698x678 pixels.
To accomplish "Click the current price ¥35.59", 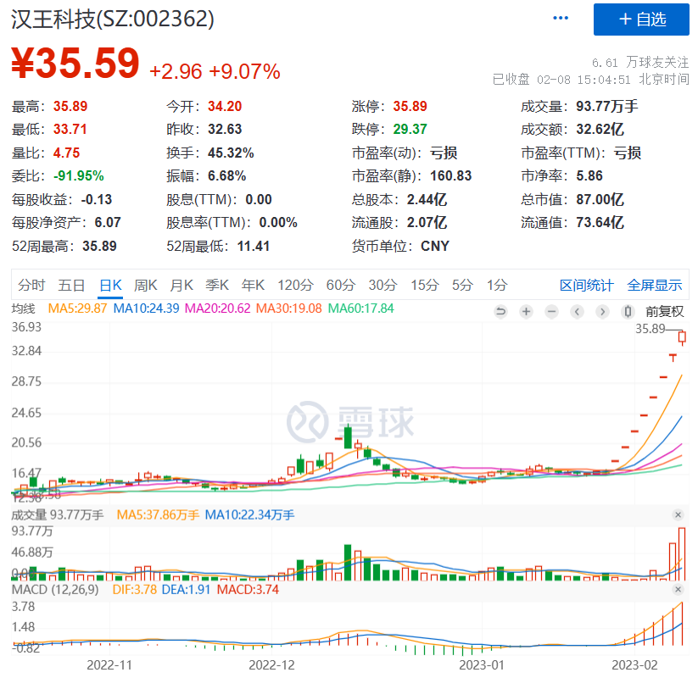I will coord(75,63).
